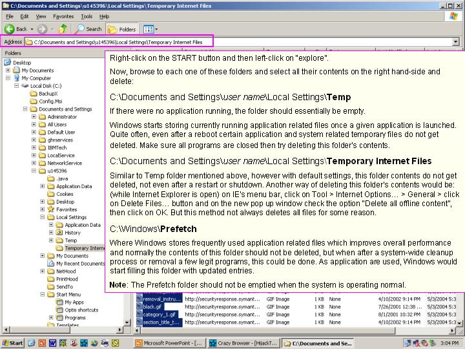Image resolution: width=465 pixels, height=349 pixels.
Task: Open the Search pane from toolbar
Action: tap(88, 29)
